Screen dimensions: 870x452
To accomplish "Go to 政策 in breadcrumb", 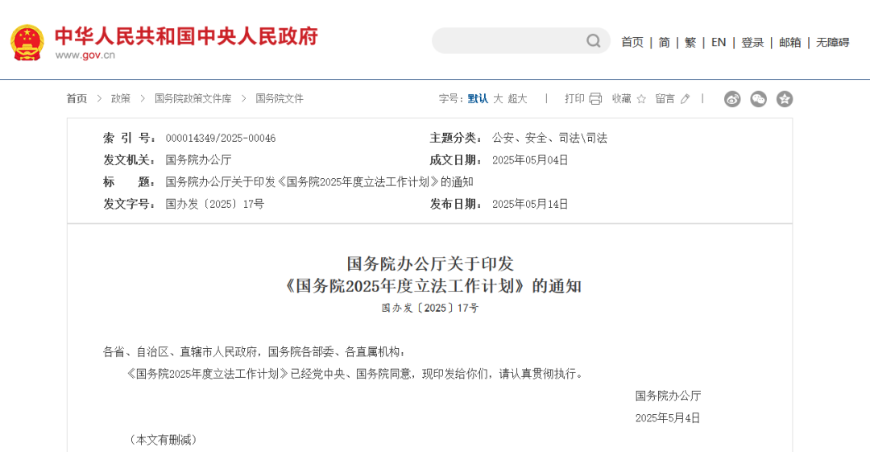I will (120, 98).
